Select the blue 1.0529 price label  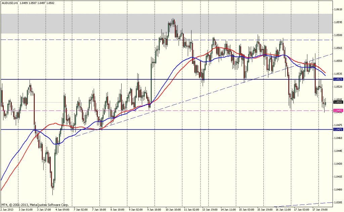(338, 80)
